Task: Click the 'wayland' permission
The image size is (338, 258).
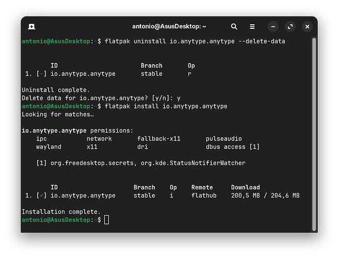Action: point(49,147)
